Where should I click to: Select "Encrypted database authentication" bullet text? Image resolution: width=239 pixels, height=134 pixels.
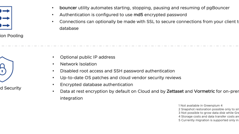pos(96,85)
